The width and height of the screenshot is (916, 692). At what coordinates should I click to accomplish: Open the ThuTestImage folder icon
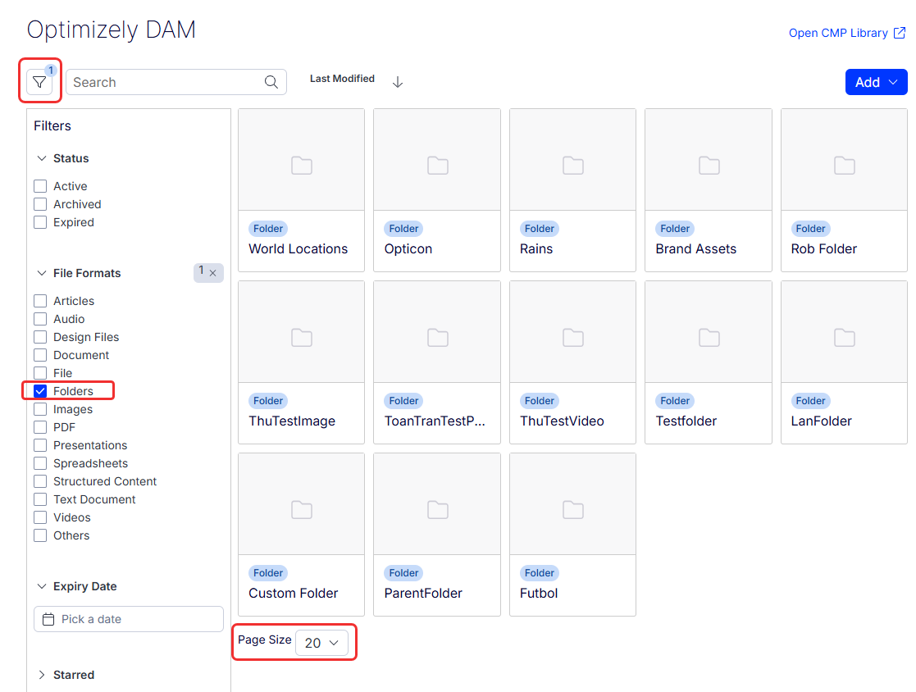[x=302, y=338]
